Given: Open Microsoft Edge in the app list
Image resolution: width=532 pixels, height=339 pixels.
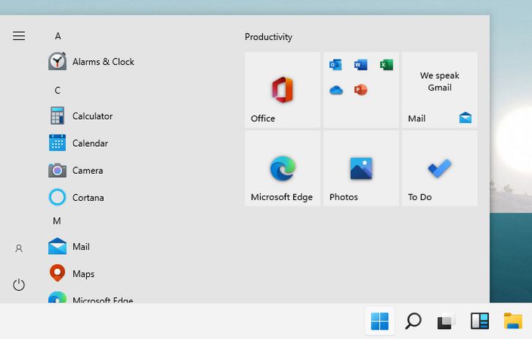Looking at the screenshot, I should tap(91, 298).
